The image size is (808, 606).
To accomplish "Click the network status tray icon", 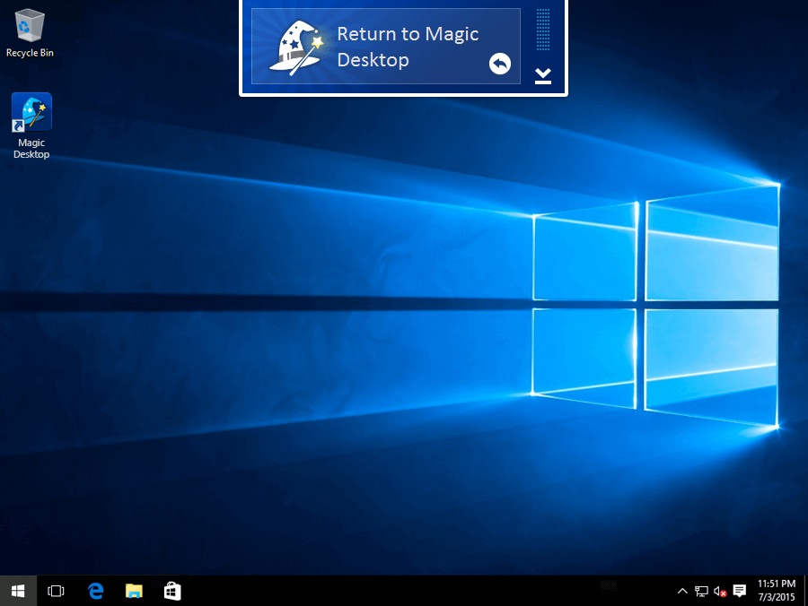I will click(701, 591).
